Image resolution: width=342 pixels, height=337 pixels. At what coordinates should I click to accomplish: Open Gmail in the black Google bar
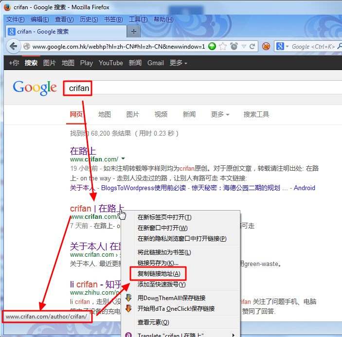[156, 63]
